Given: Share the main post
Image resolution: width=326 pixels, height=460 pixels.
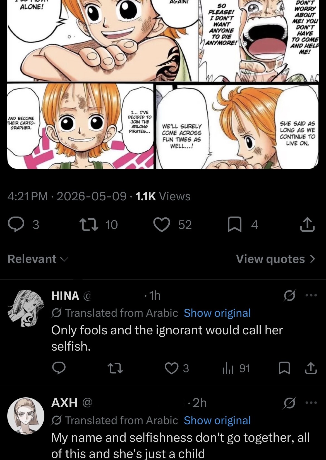Looking at the screenshot, I should pyautogui.click(x=307, y=225).
